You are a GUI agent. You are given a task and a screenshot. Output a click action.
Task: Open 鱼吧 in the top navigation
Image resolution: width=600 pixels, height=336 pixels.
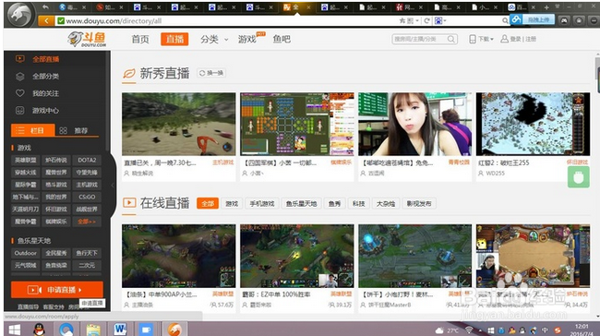click(x=282, y=39)
